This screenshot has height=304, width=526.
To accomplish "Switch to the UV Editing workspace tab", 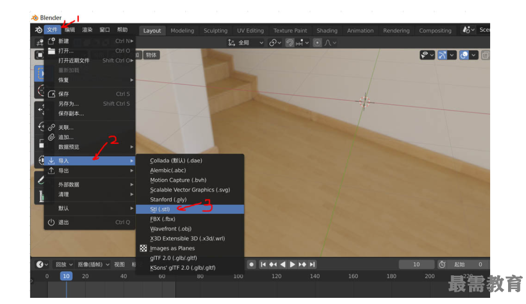I will [250, 31].
